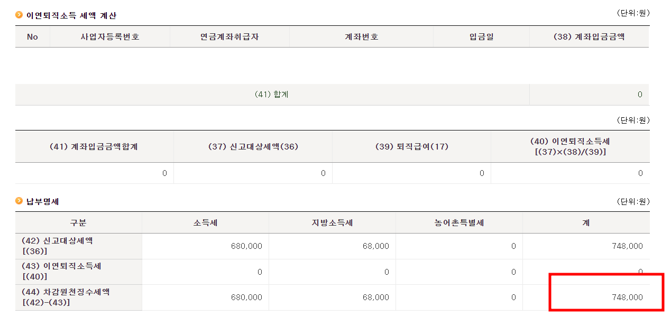Screen dimensions: 671x326
Task: Click the 사업자등록번호 column header
Action: [109, 37]
